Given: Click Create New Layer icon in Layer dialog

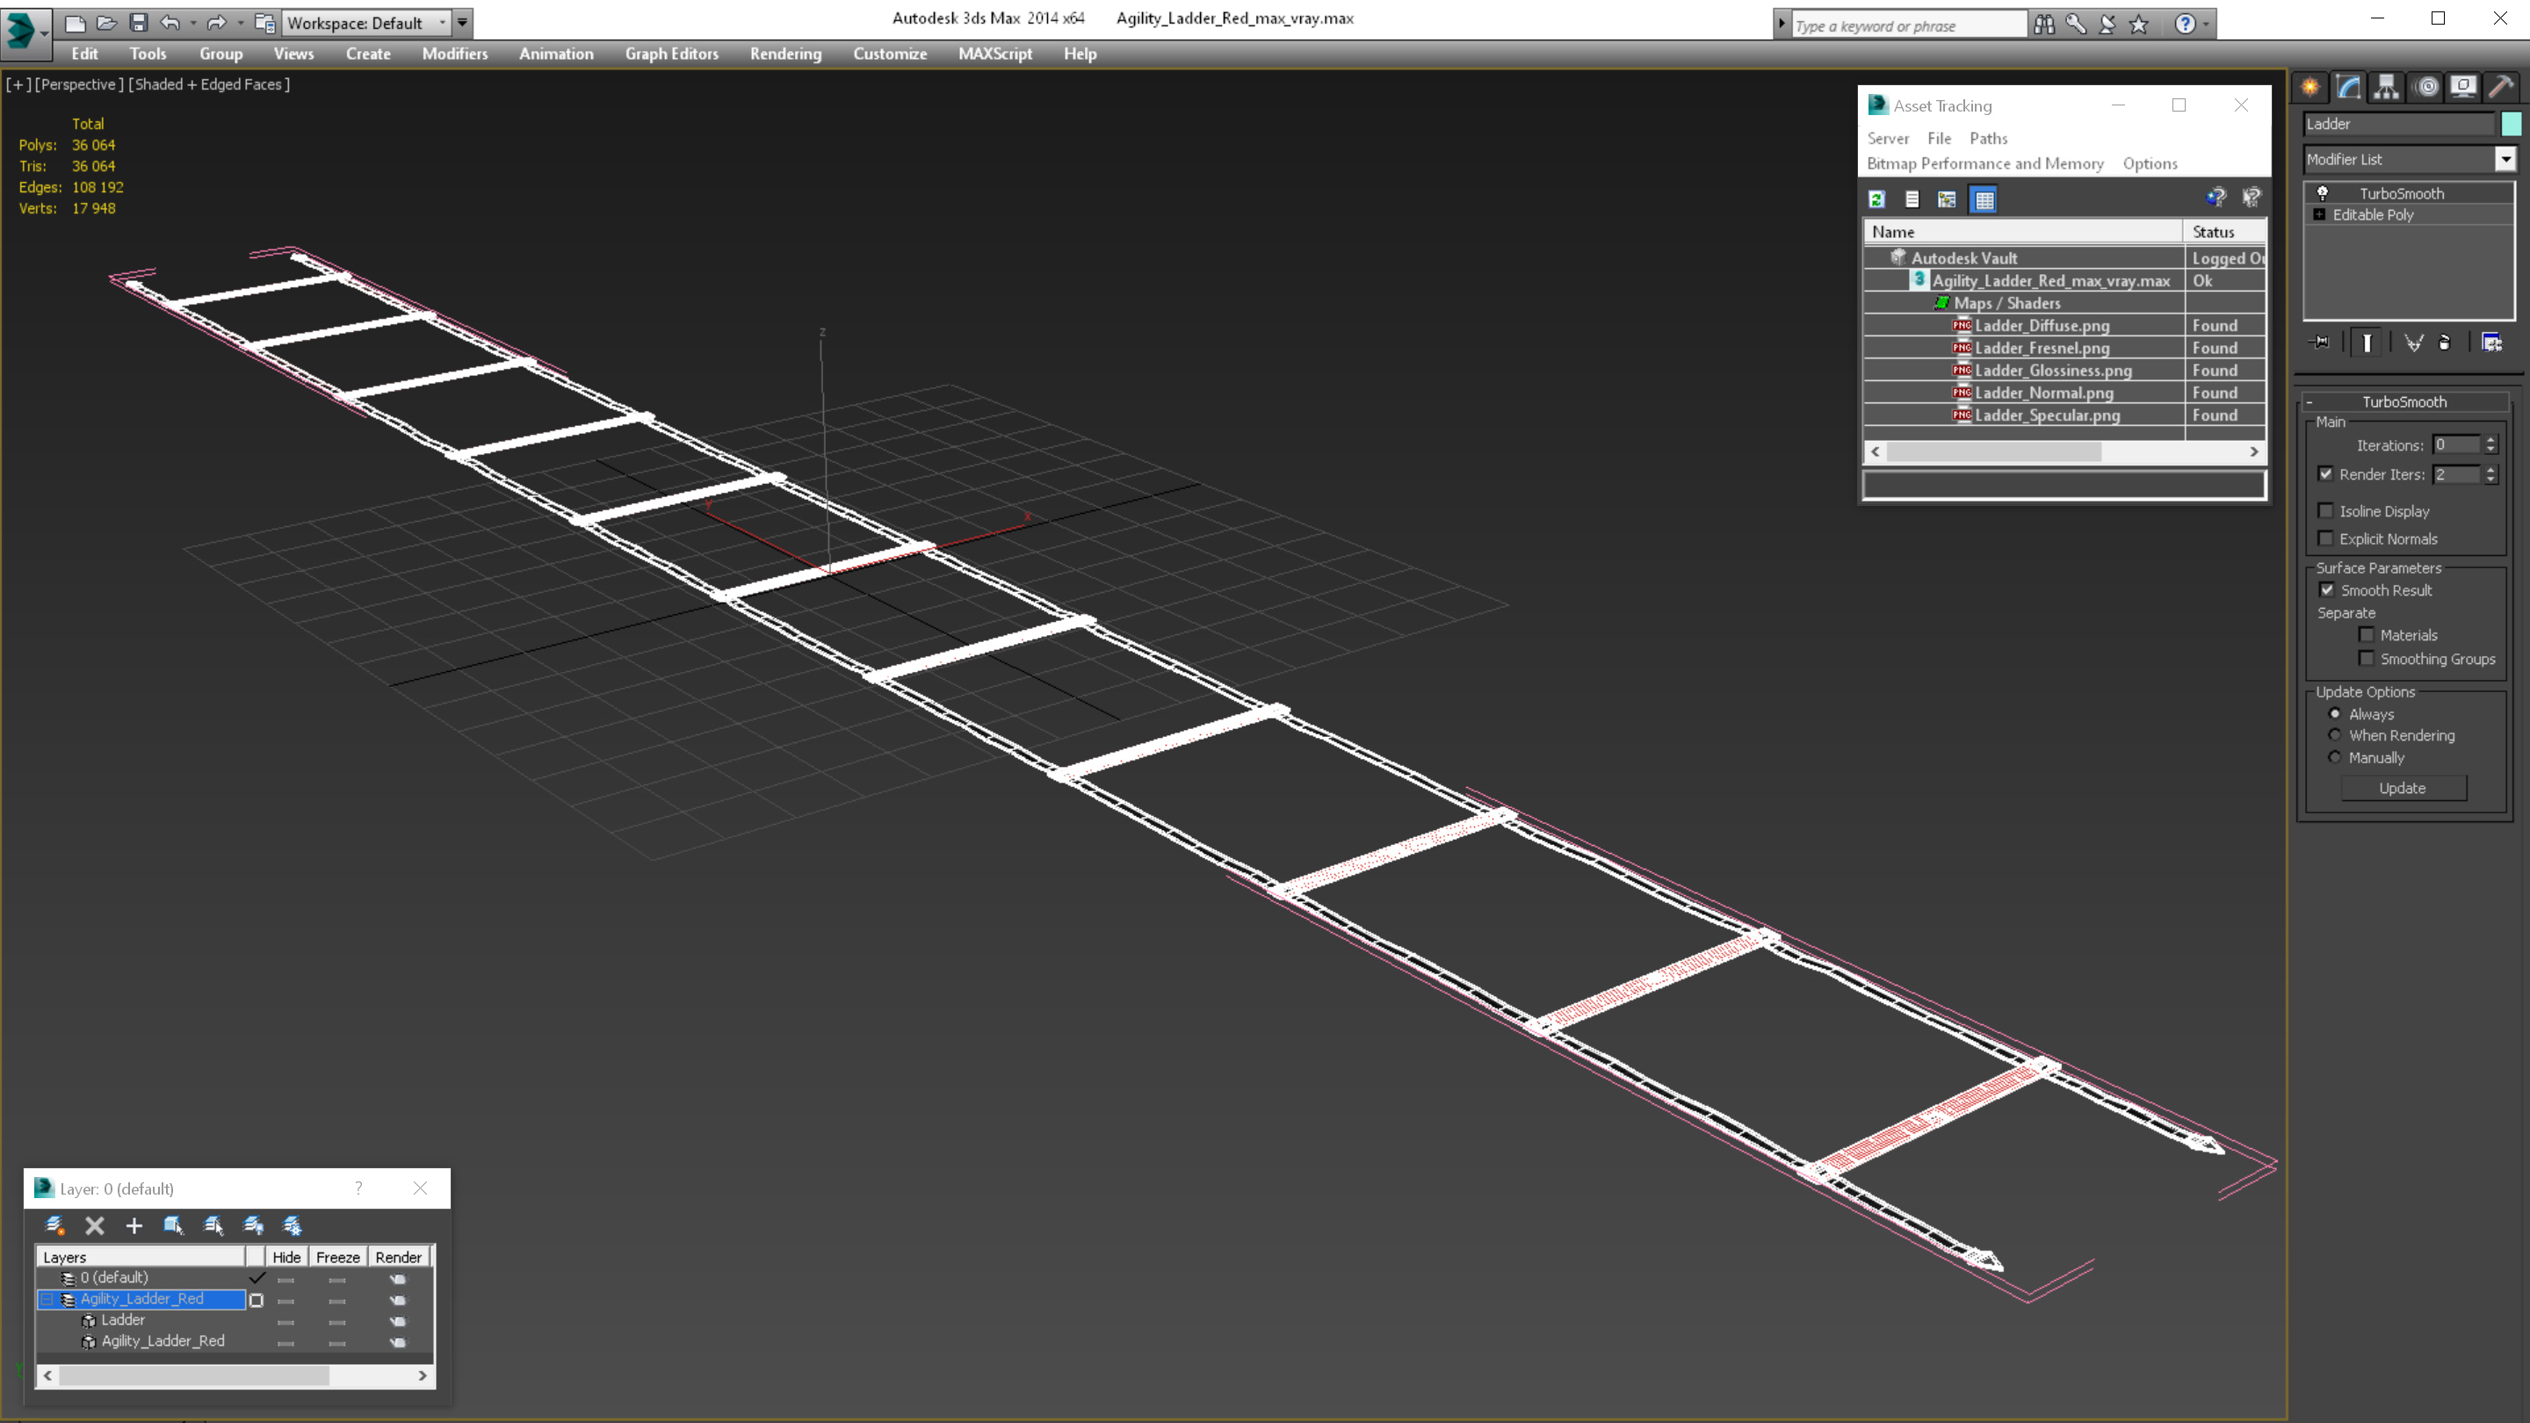Looking at the screenshot, I should [55, 1225].
